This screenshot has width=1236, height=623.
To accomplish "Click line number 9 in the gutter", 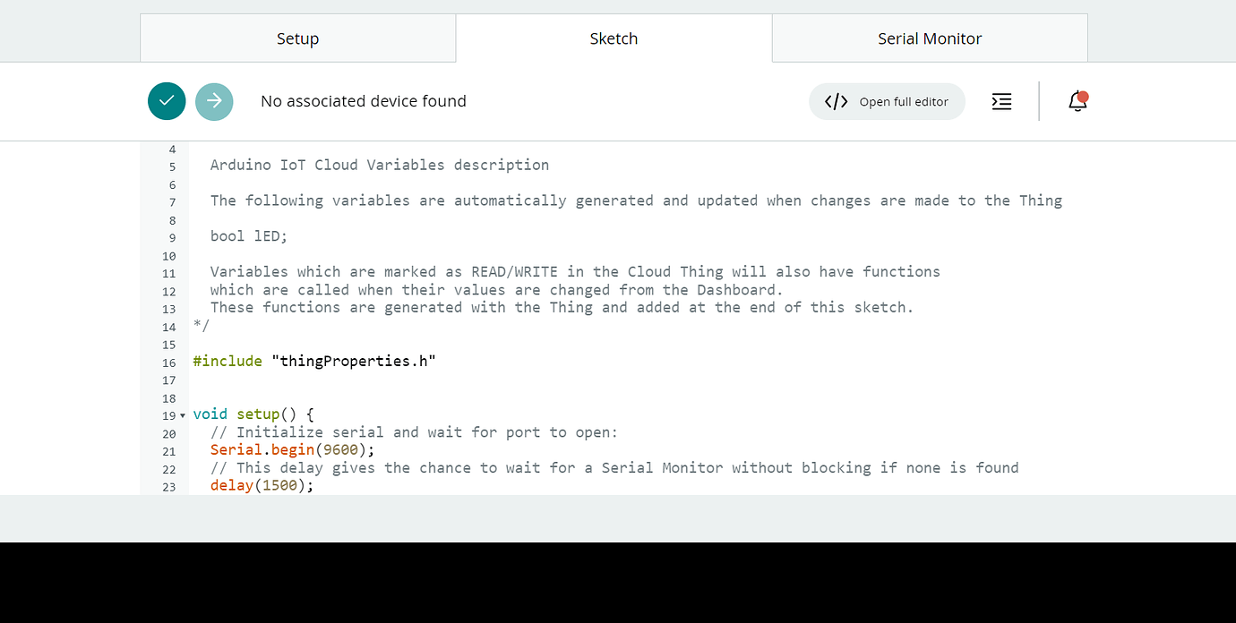I will click(x=172, y=238).
